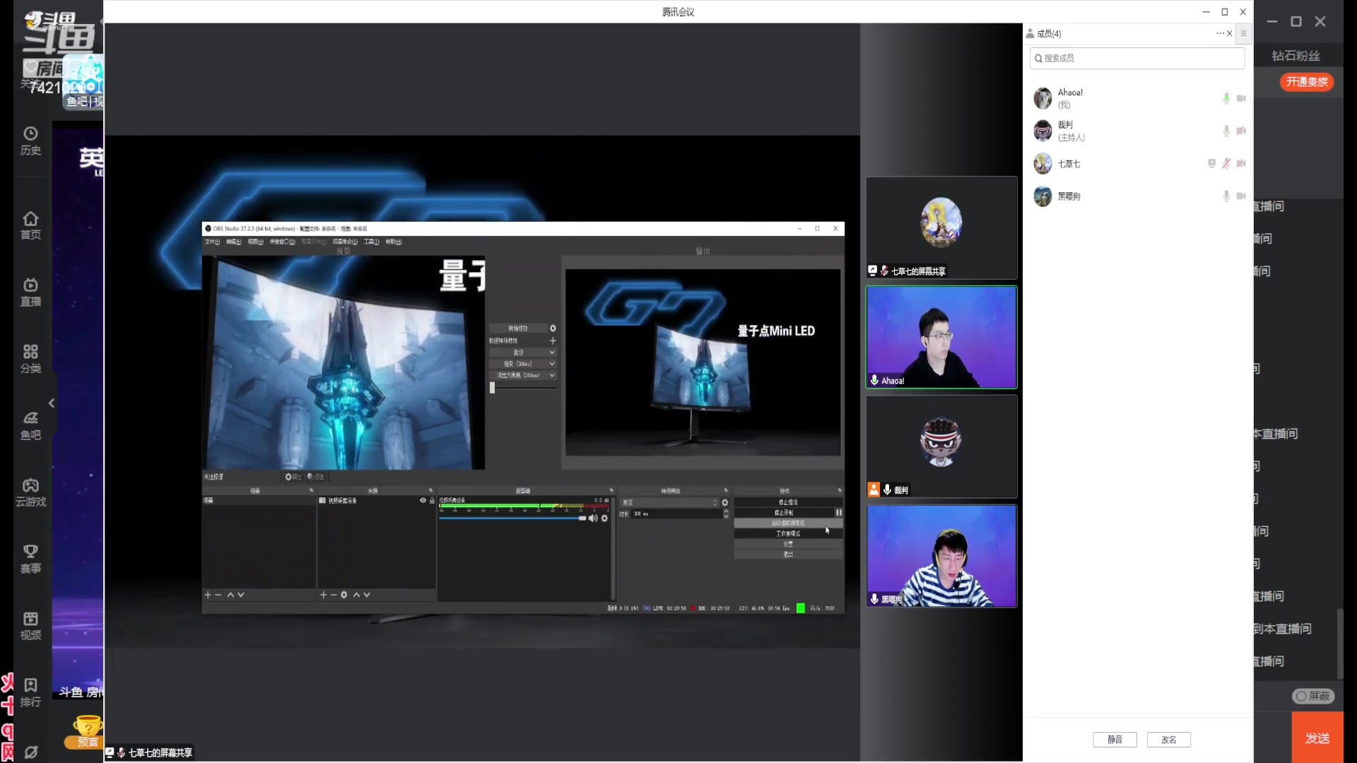Click the OBS mixer volume slider
Viewport: 1357px width, 763px height.
512,518
